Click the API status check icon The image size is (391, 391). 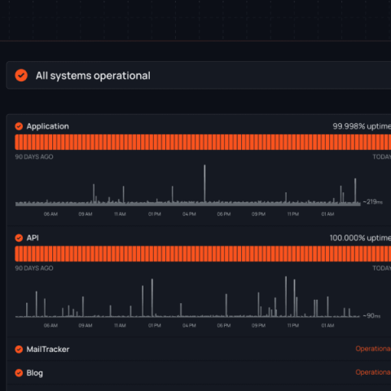(x=19, y=238)
